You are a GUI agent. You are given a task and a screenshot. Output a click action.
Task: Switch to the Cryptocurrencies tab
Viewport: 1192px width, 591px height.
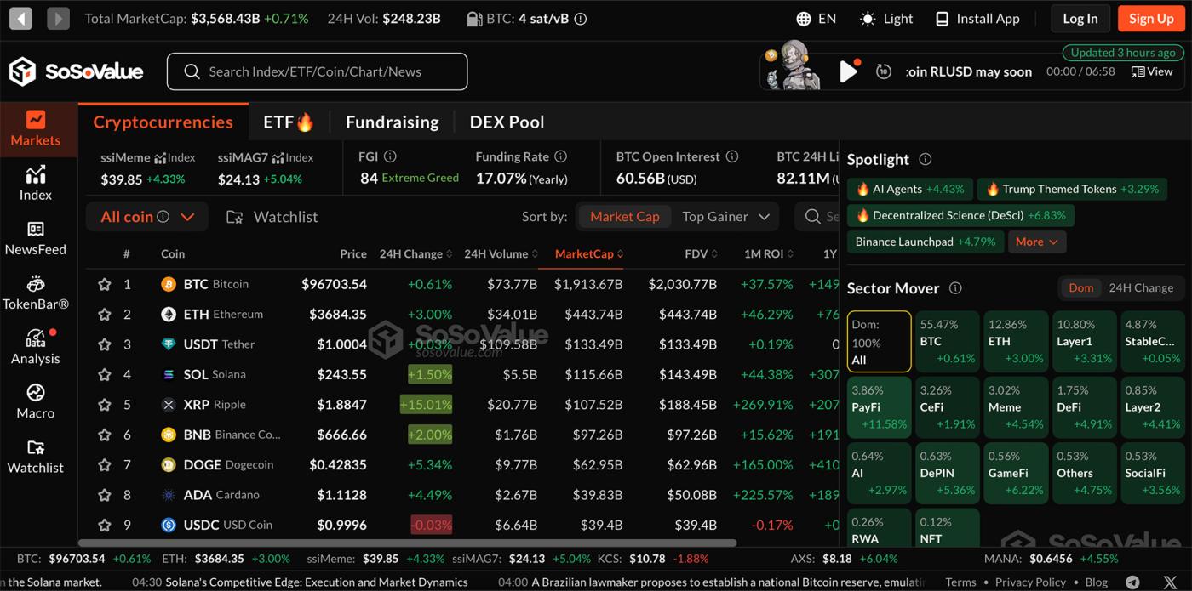pos(163,122)
